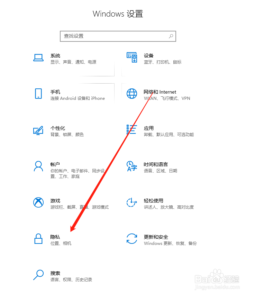Click the text 讲述人、放大镜、高对比度
Screen dimensions: 254x296
click(169, 207)
